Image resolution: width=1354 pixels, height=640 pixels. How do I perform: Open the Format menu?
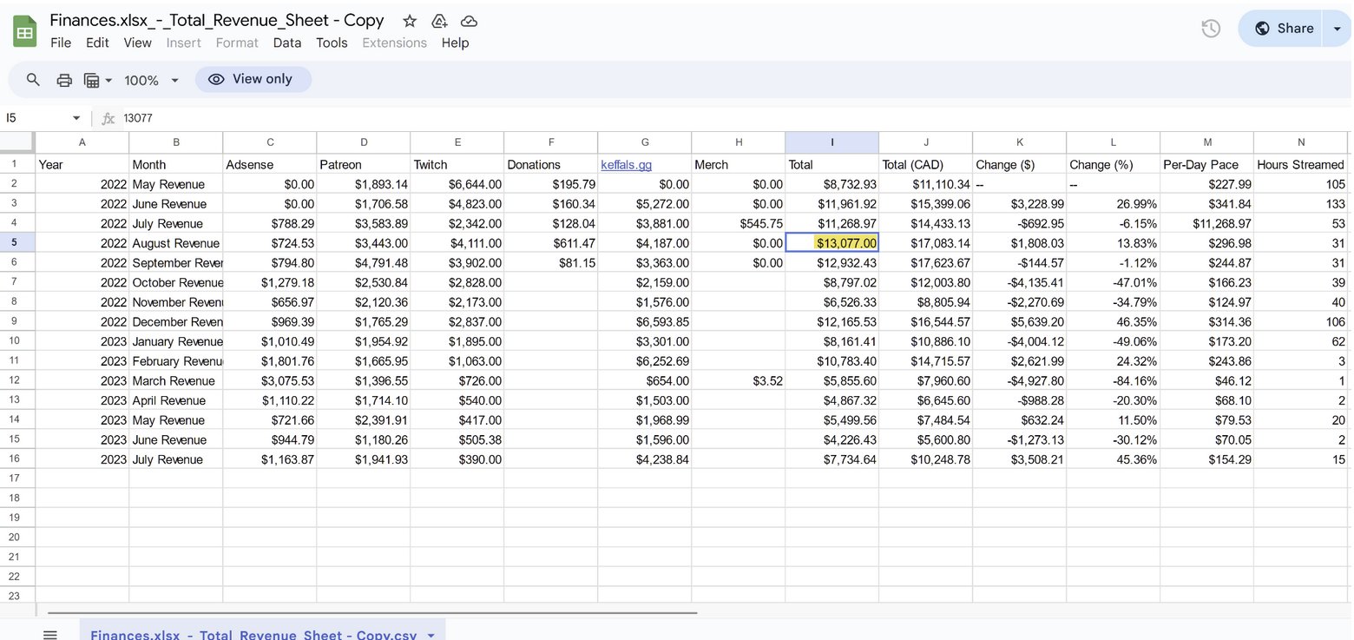(x=237, y=43)
